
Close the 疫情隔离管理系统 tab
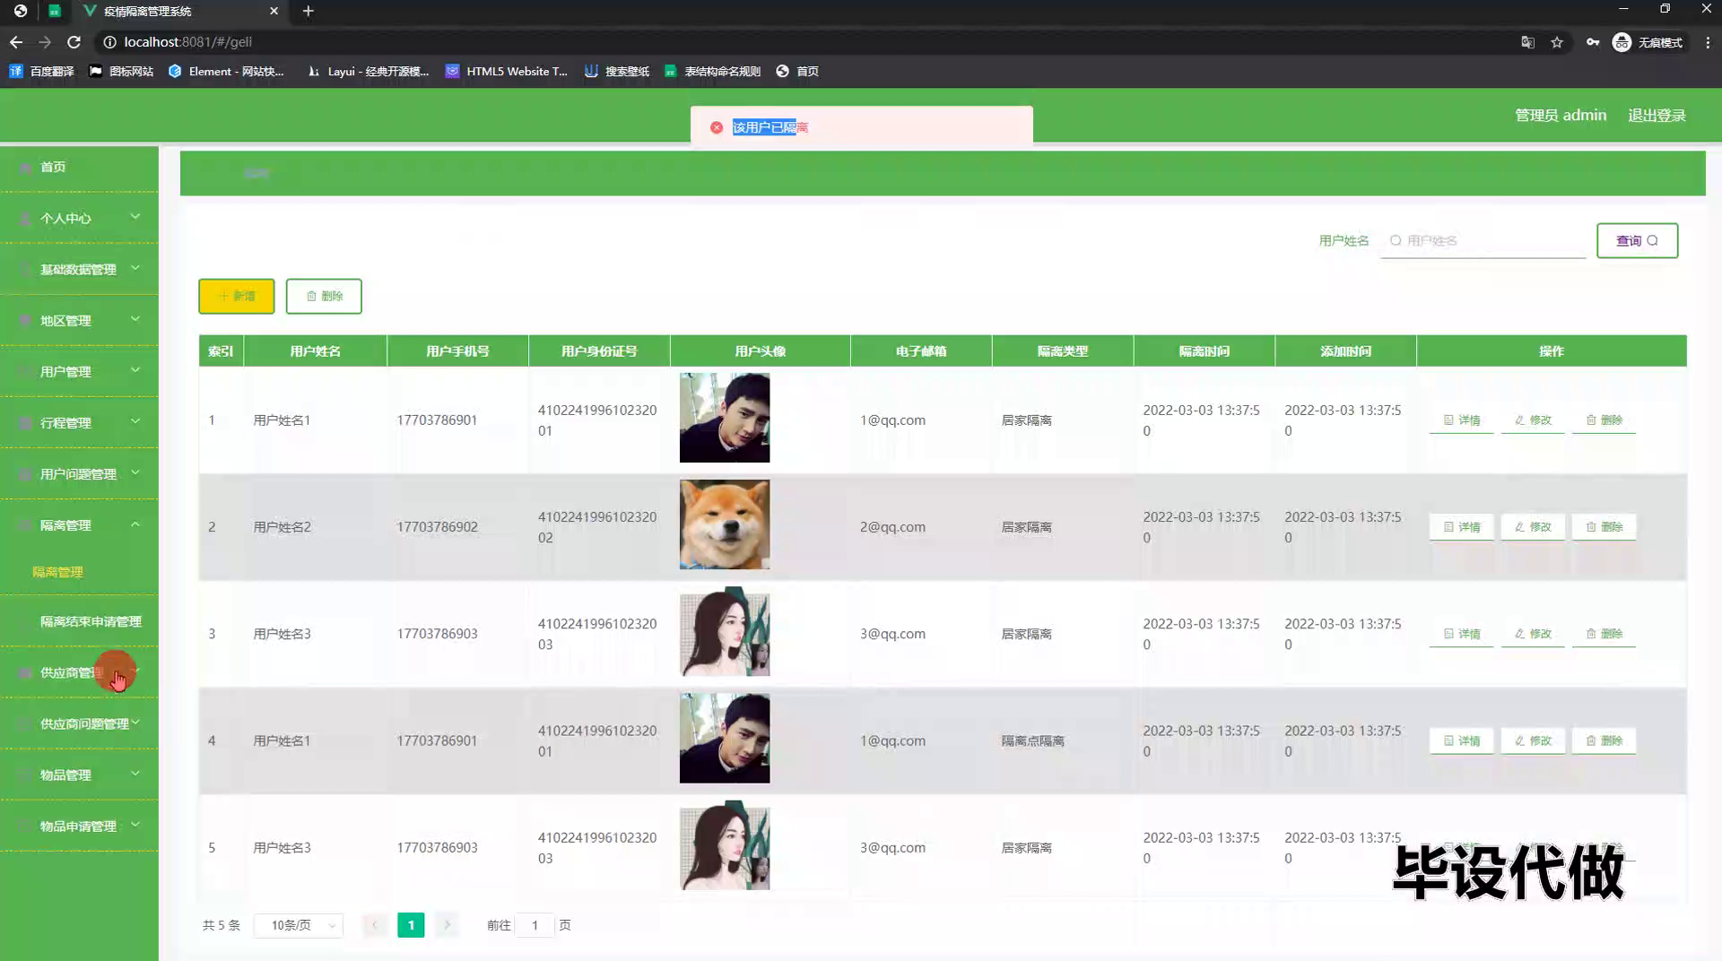click(x=274, y=11)
